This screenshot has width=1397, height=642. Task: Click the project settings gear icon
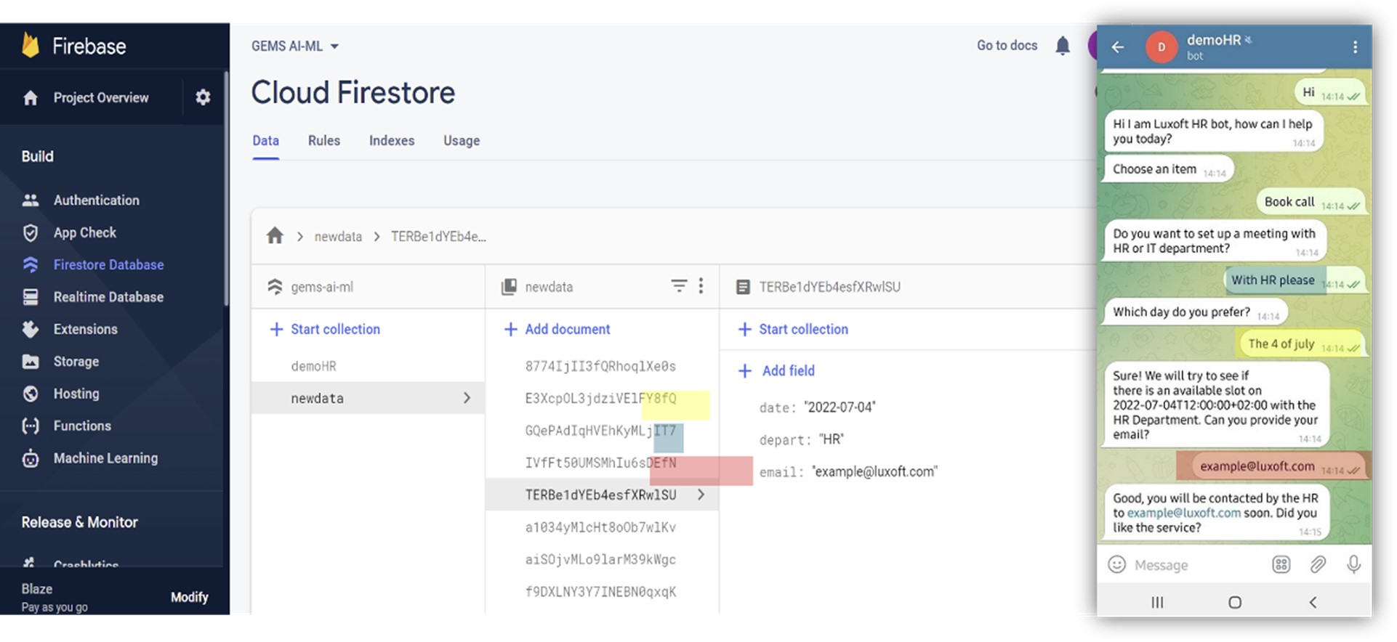click(203, 97)
